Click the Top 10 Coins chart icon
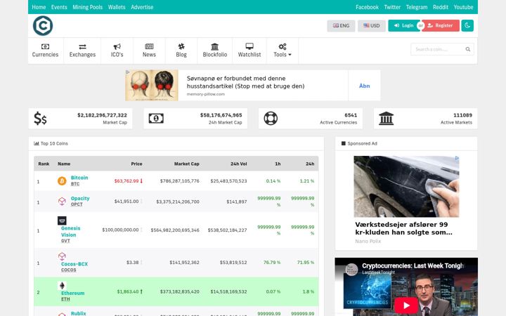Viewport: 506px width, 316px height. pos(37,143)
